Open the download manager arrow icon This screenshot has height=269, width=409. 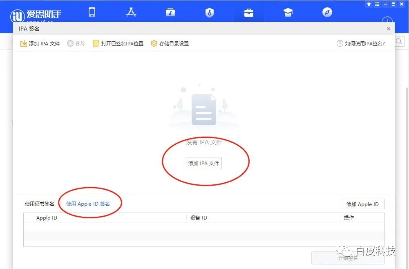[387, 20]
